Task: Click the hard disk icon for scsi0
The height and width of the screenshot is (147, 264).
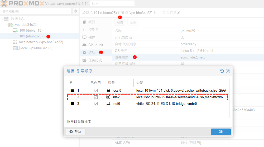Action: tap(108, 90)
